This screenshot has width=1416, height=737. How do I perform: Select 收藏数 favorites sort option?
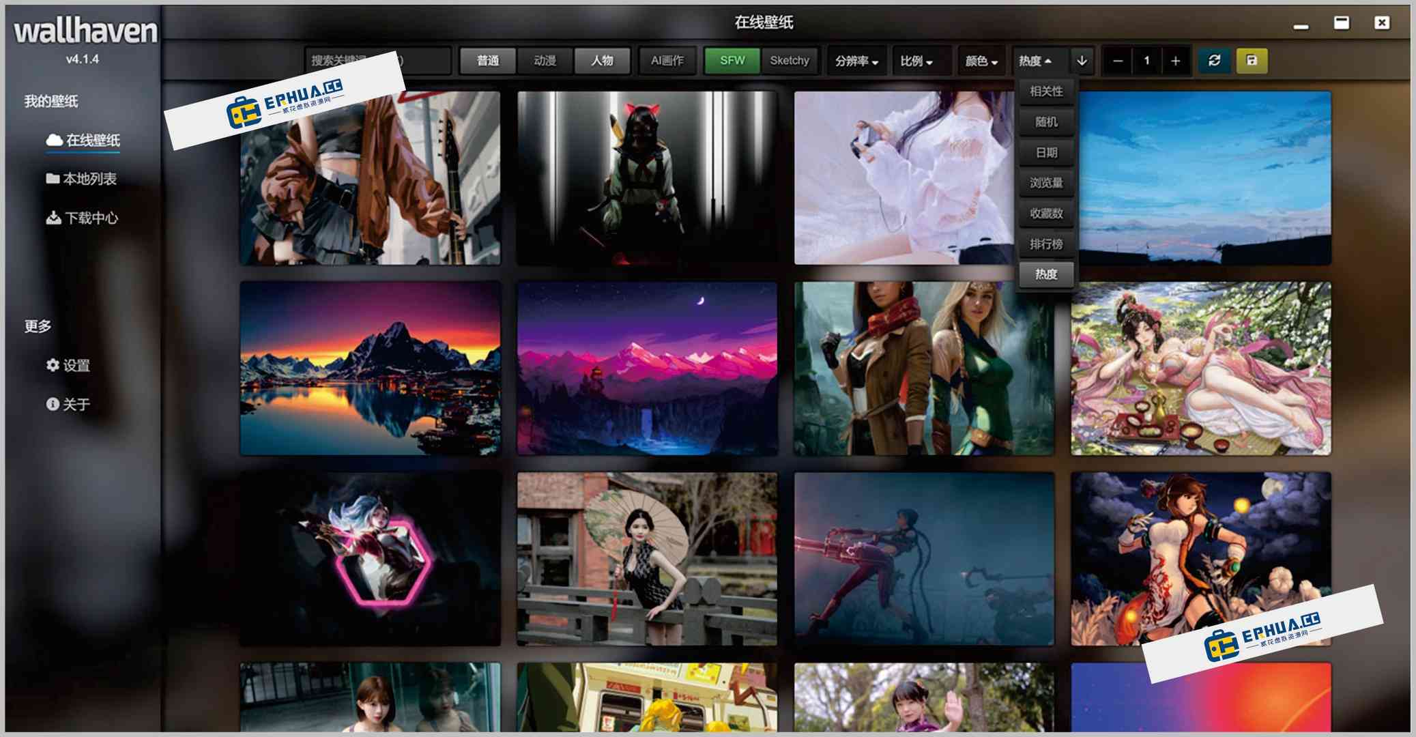tap(1046, 214)
